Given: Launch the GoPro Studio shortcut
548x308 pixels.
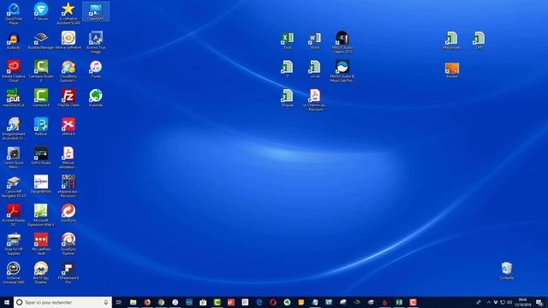Looking at the screenshot, I should click(41, 156).
